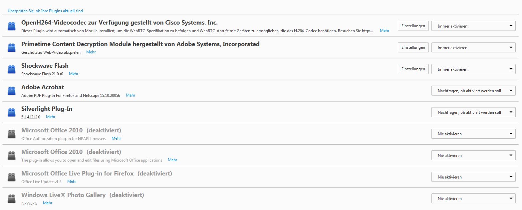Click the Windows Live Photo Gallery icon
The image size is (522, 210).
(x=12, y=198)
